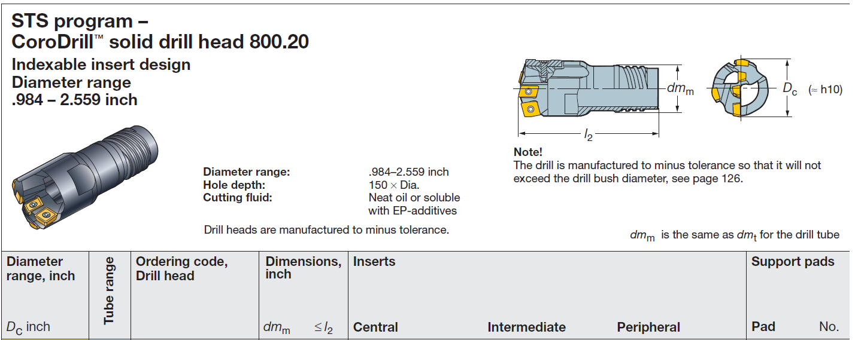This screenshot has height=340, width=855.
Task: Click the 'Note!' heading
Action: pyautogui.click(x=528, y=152)
